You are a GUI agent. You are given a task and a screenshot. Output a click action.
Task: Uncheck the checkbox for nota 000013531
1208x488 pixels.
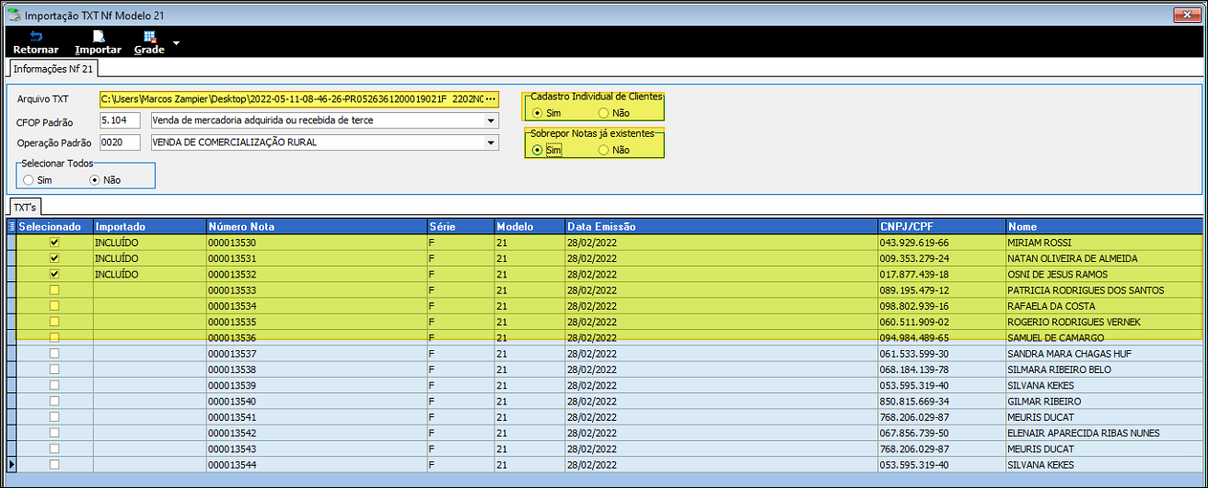click(54, 258)
